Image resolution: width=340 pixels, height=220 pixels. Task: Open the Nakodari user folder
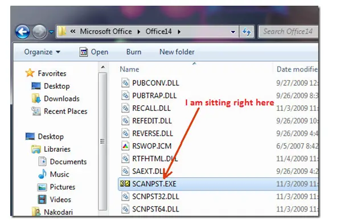coord(58,212)
